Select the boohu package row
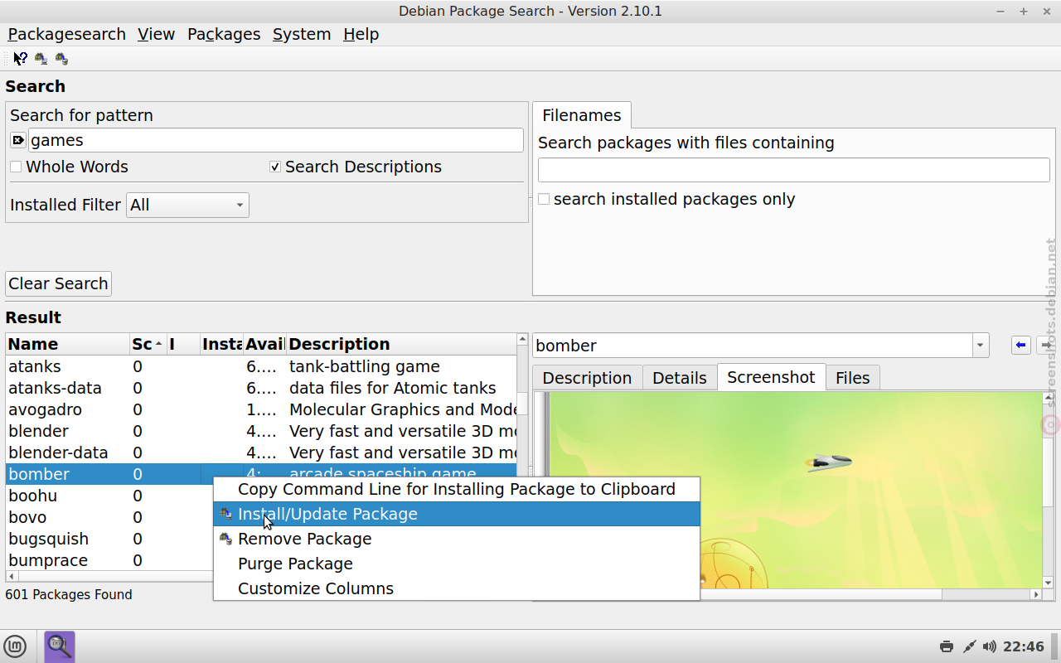 point(109,496)
